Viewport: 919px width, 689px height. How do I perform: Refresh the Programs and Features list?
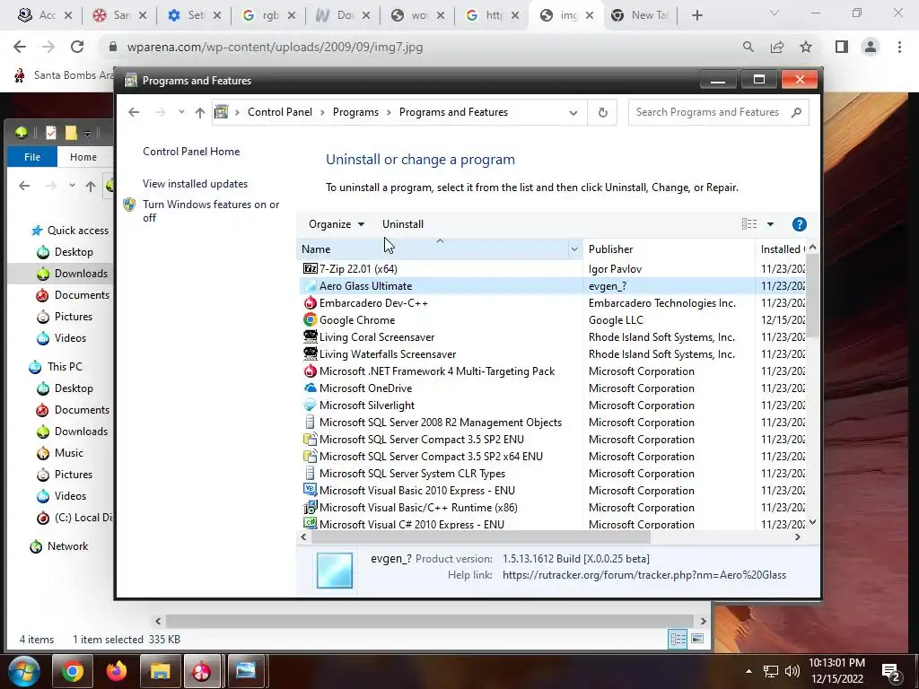tap(602, 112)
